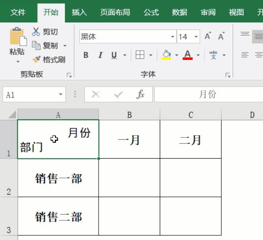
Task: Click the phonetic guide wén icon
Action: coord(213,55)
